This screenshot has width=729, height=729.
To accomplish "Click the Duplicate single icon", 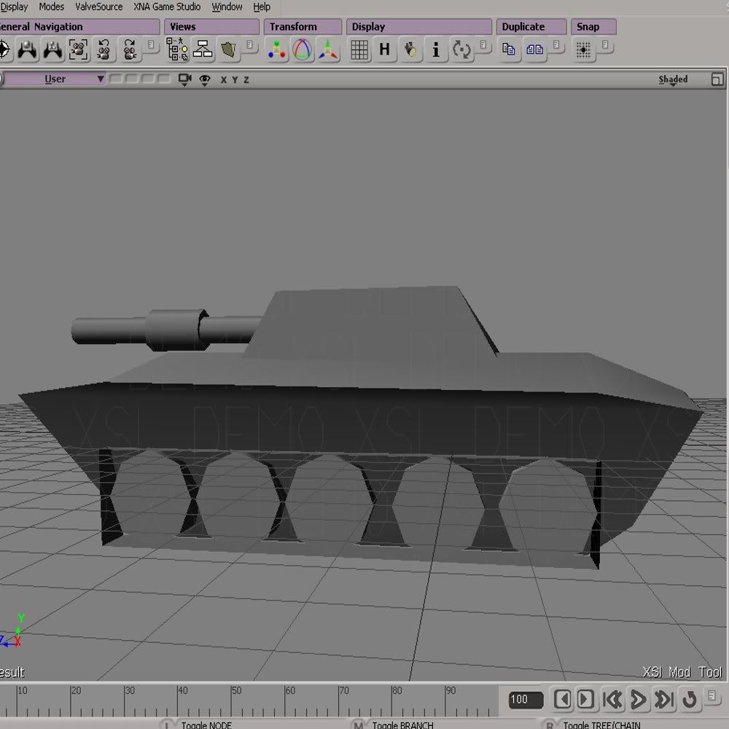I will pyautogui.click(x=509, y=50).
